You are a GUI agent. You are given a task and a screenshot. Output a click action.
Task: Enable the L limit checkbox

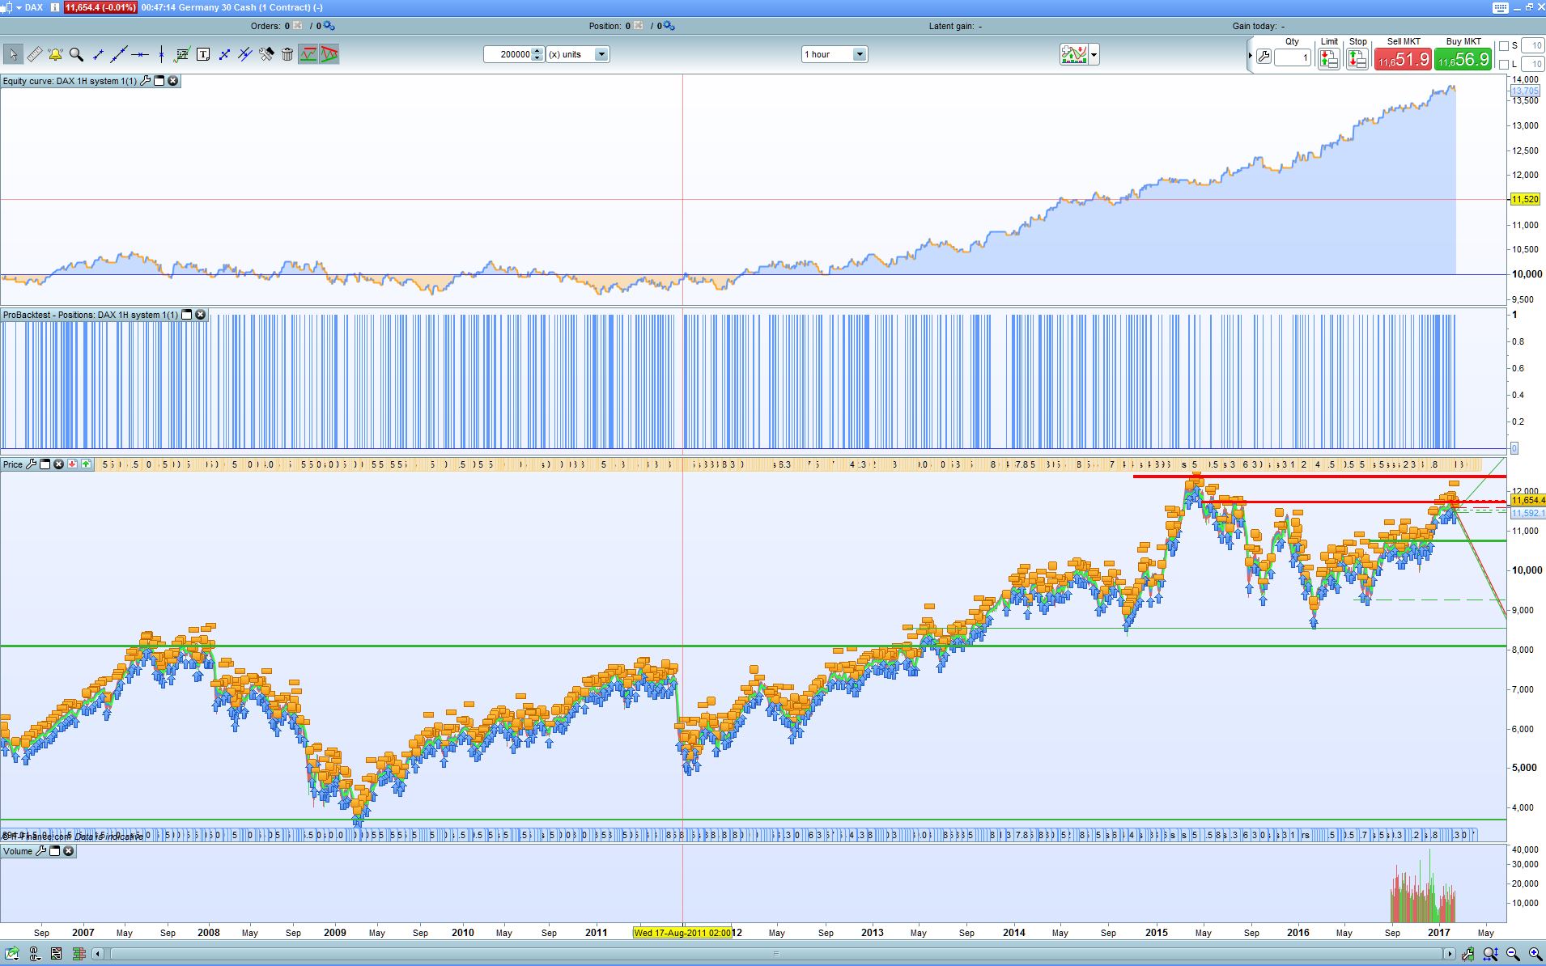pyautogui.click(x=1504, y=65)
